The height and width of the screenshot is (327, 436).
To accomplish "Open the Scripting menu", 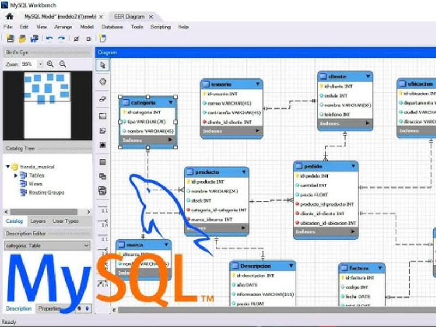I will (160, 27).
